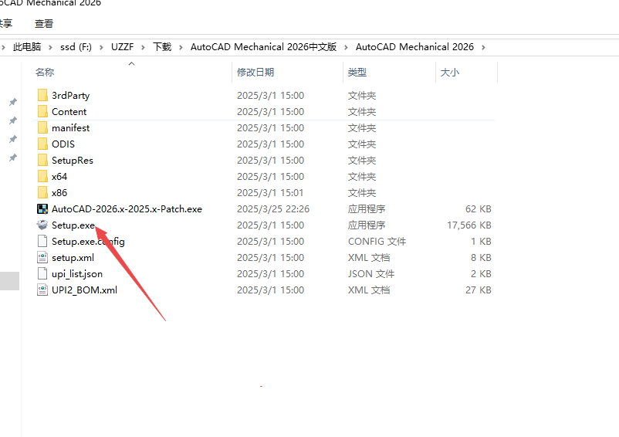Sort by the 大小 column header

(x=449, y=73)
